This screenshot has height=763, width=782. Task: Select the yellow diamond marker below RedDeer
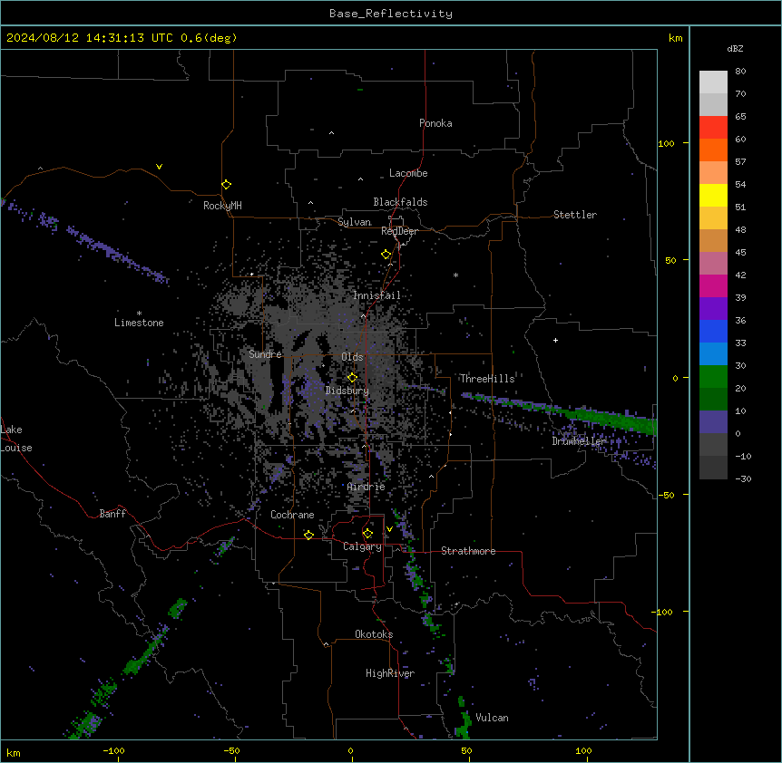coord(386,255)
